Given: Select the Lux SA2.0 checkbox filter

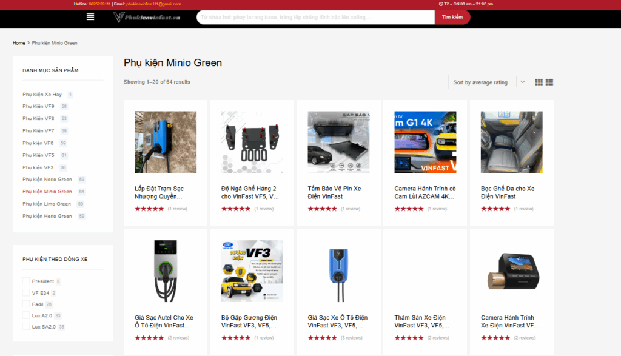Looking at the screenshot, I should coord(26,327).
